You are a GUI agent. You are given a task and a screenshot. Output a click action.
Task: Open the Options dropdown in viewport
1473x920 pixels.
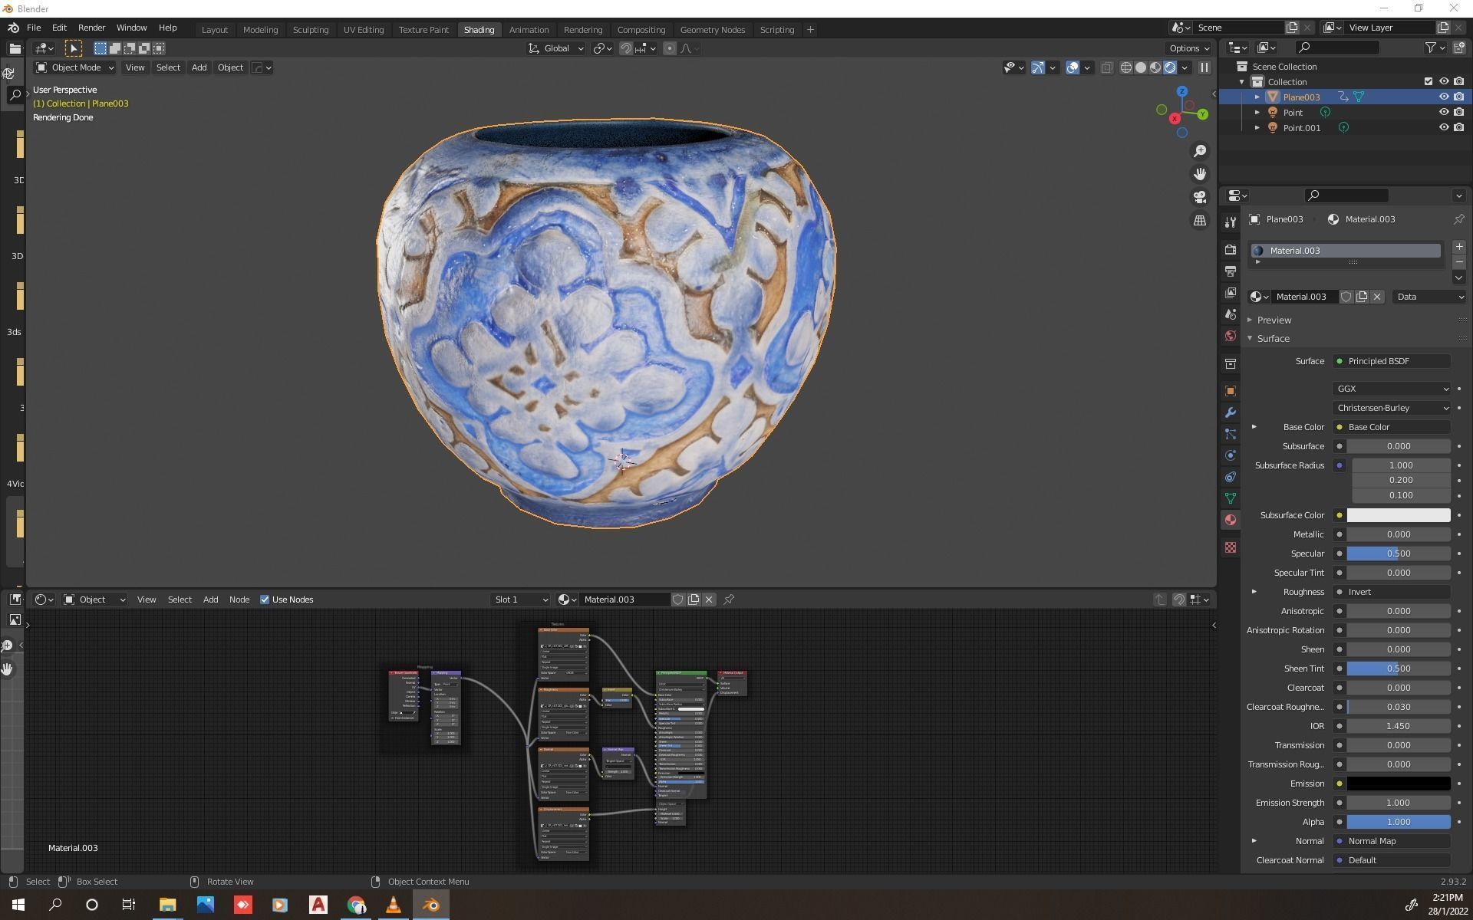point(1189,48)
